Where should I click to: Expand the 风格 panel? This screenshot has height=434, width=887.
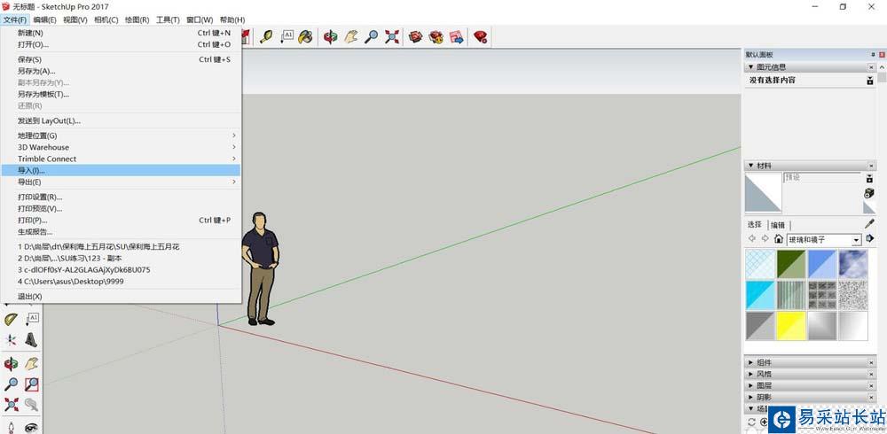click(x=750, y=374)
